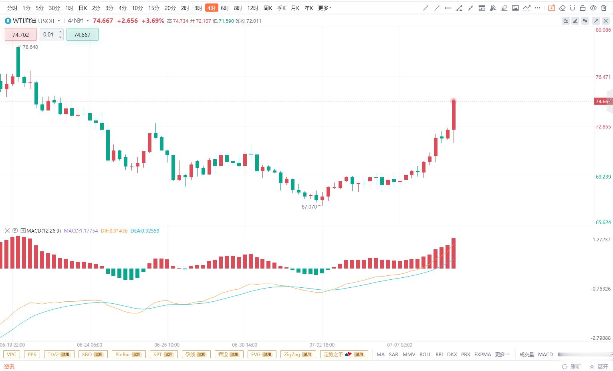This screenshot has height=371, width=613.
Task: Enable the PinBar trial indicator
Action: click(x=128, y=354)
